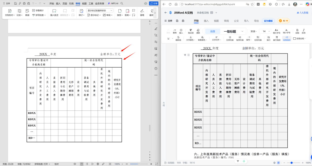Click the 清除 clear format icon
The height and width of the screenshot is (166, 312).
click(198, 31)
